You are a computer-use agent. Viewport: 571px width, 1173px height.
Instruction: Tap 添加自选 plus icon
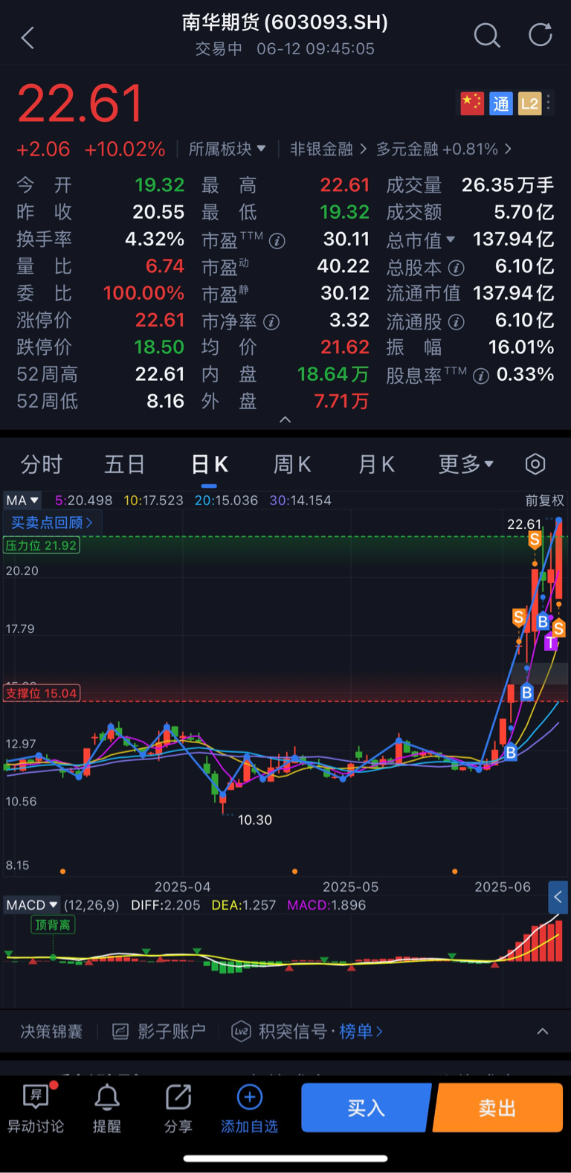(x=250, y=1108)
